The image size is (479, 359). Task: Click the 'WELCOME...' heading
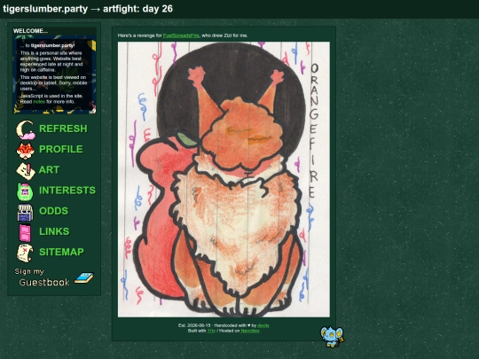30,31
